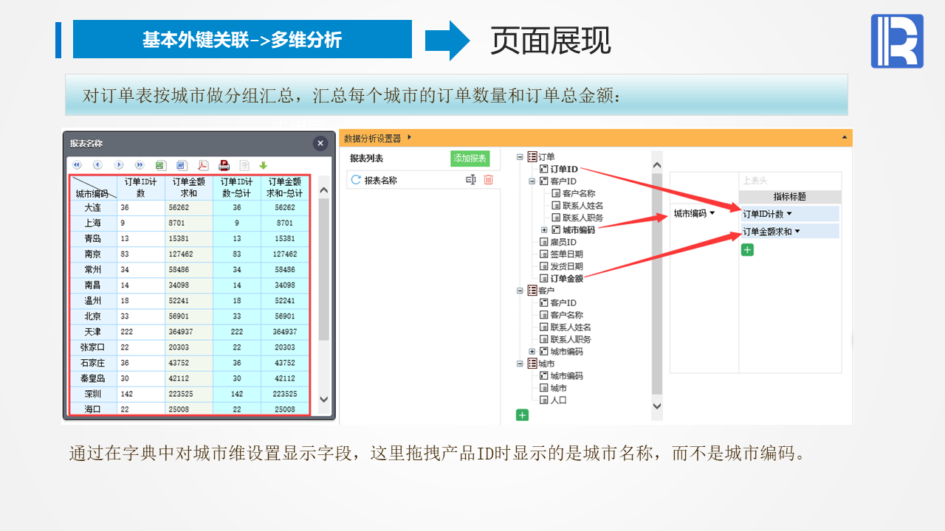Select the 联系人姓名 field under the 客户 table
Viewport: 945px width, 531px height.
coord(571,327)
